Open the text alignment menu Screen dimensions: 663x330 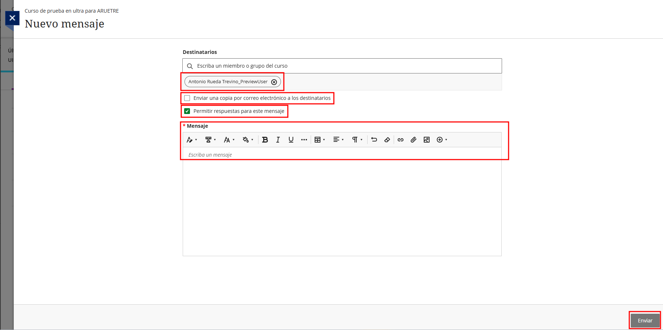point(338,140)
